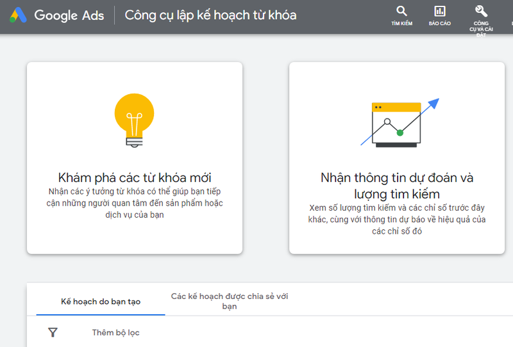Click Thêm bộ lọc filter field
Viewport: 513px width, 347px height.
click(x=115, y=332)
